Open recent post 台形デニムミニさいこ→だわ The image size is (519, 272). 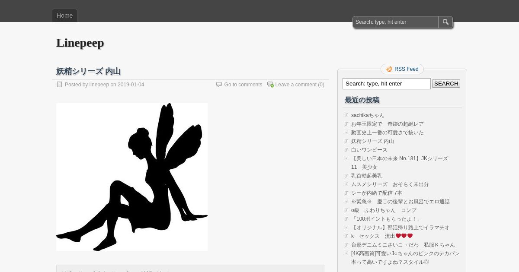[403, 245]
